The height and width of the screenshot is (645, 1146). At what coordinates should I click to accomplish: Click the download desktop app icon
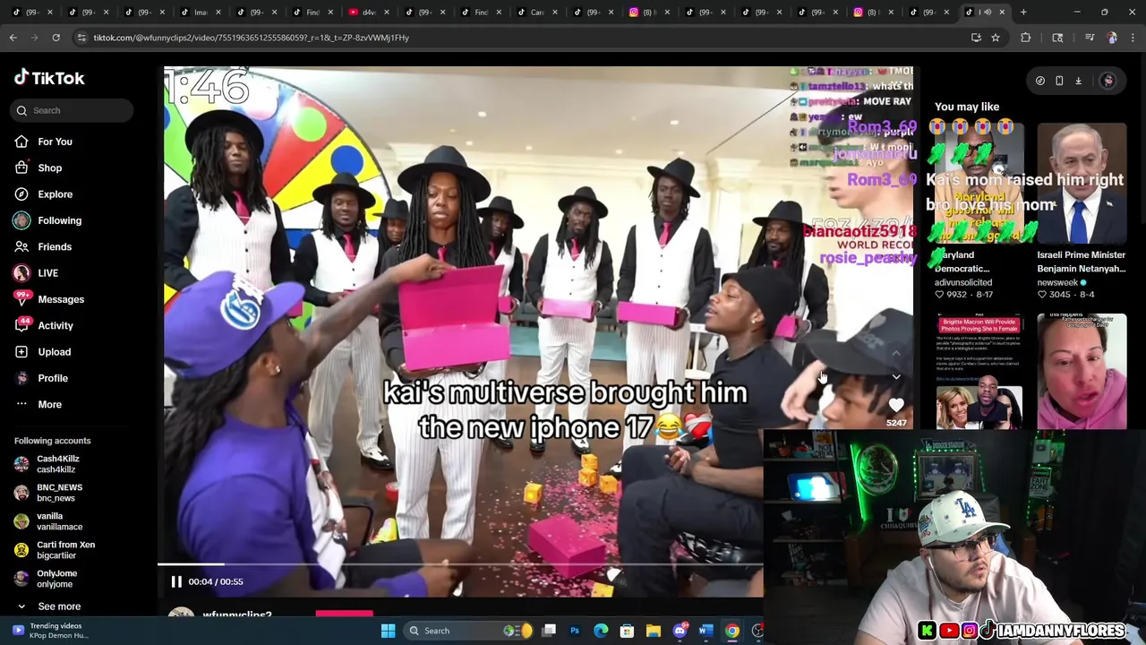(x=1079, y=81)
